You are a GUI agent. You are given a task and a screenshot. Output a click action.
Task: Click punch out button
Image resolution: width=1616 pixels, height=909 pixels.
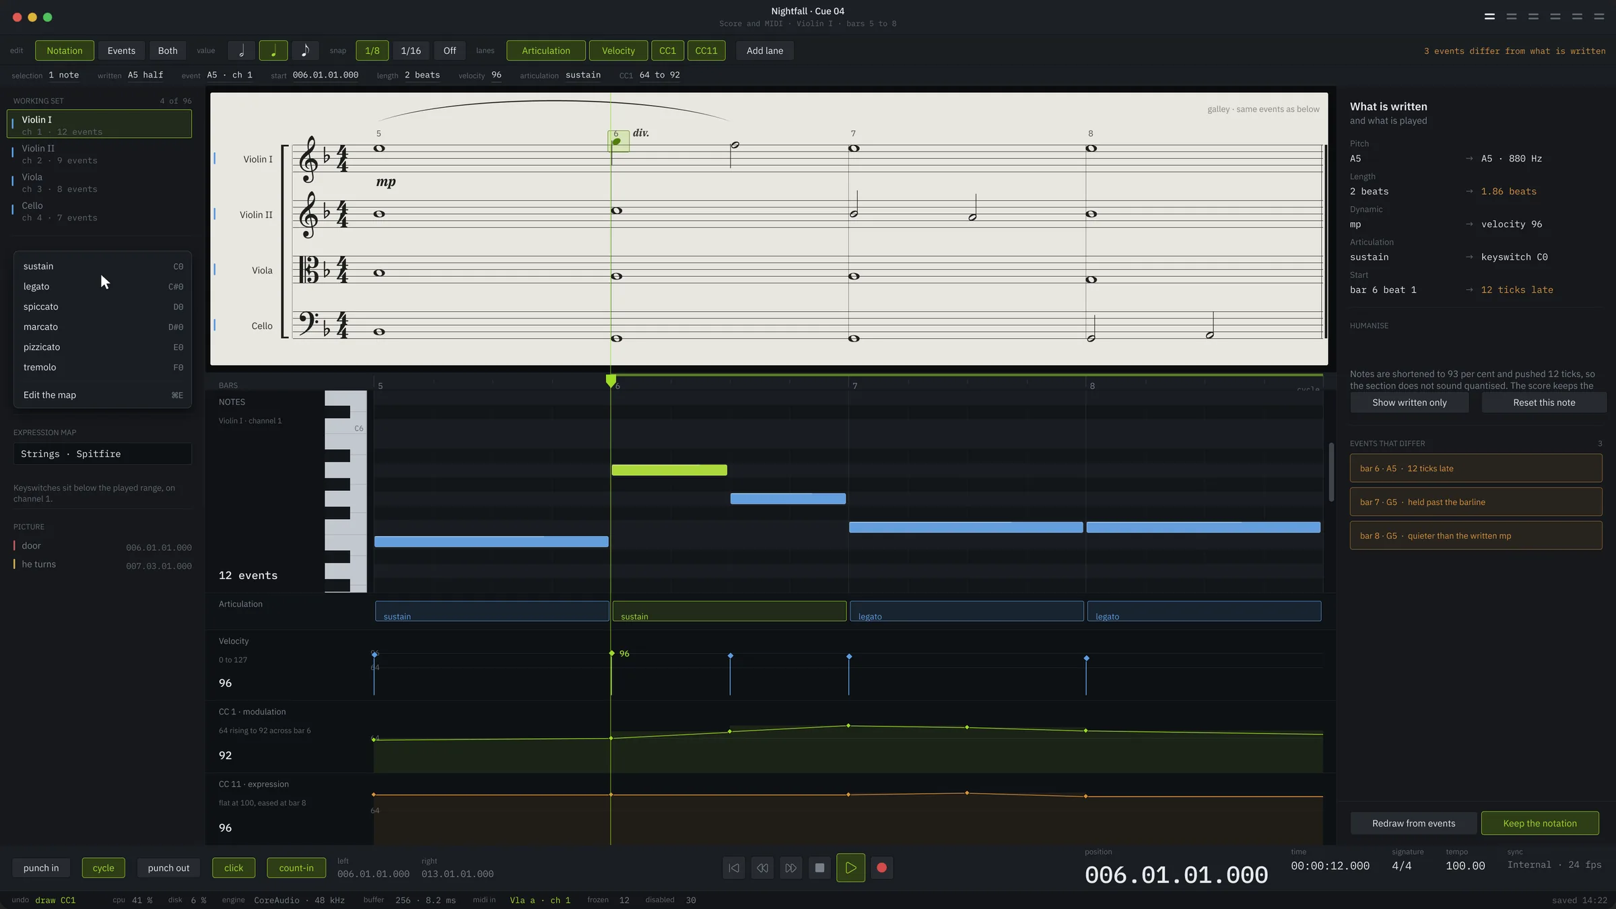[x=168, y=868]
